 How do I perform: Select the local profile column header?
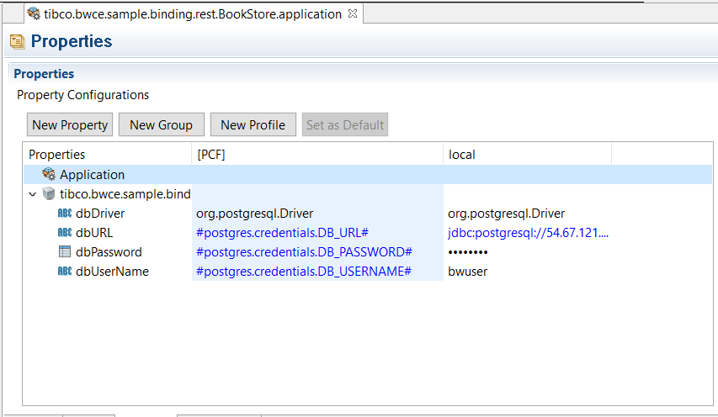(527, 155)
